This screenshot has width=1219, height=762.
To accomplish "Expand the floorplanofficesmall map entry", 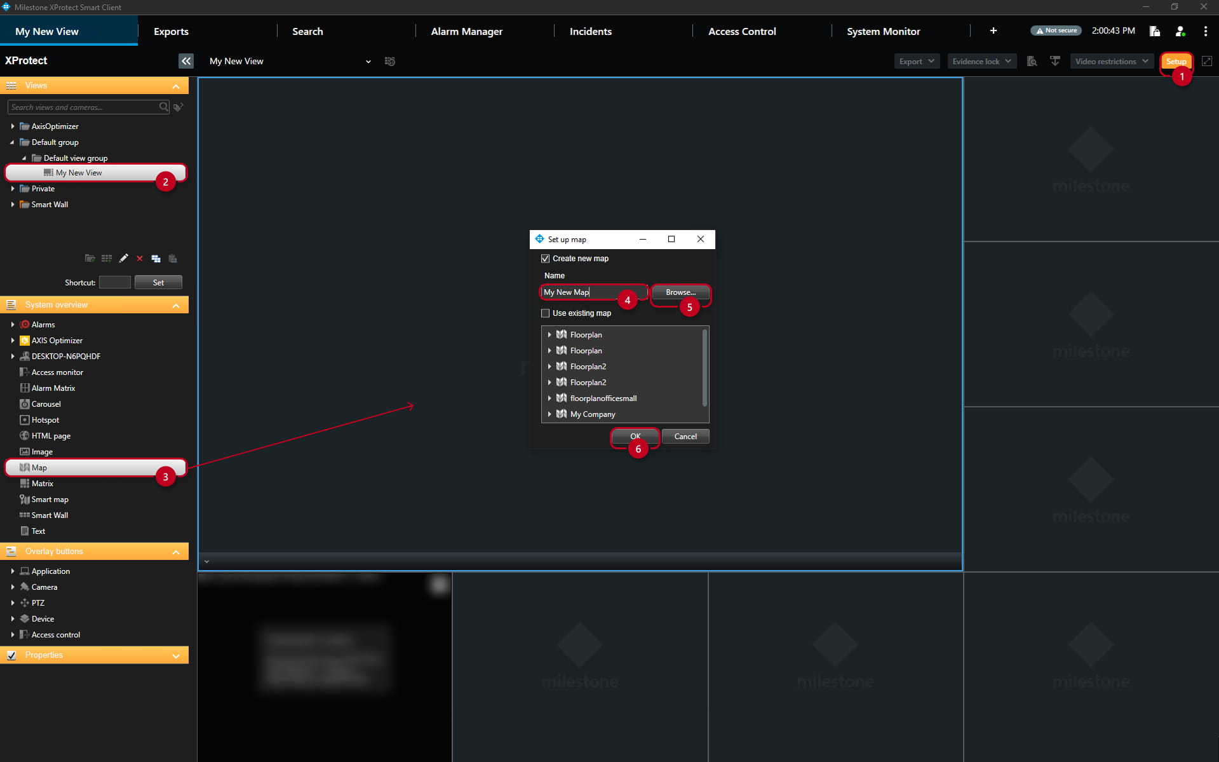I will pyautogui.click(x=549, y=398).
